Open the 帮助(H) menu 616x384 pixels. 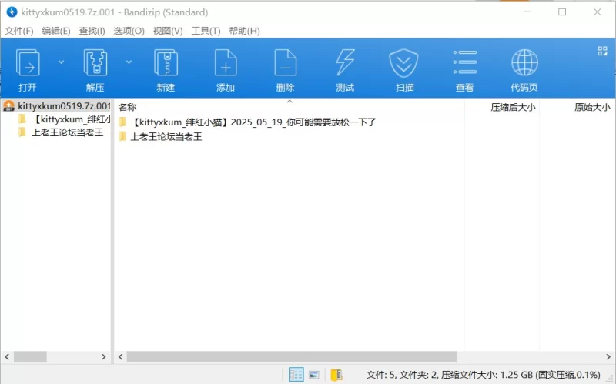(x=244, y=31)
